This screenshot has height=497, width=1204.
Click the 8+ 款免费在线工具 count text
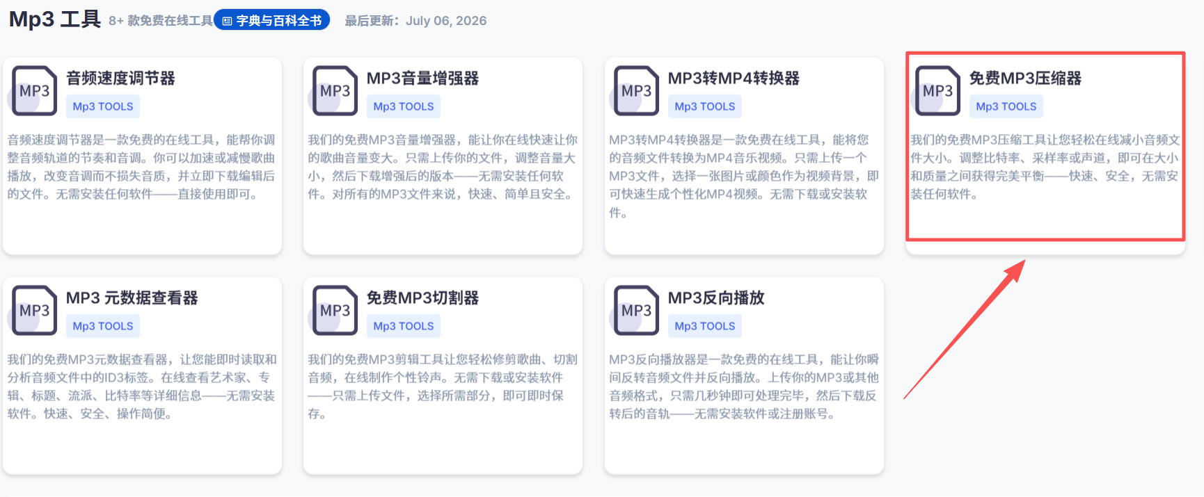pyautogui.click(x=161, y=21)
